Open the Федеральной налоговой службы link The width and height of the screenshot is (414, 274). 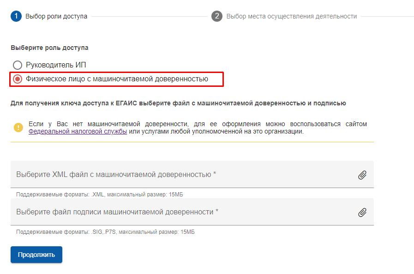pyautogui.click(x=78, y=131)
